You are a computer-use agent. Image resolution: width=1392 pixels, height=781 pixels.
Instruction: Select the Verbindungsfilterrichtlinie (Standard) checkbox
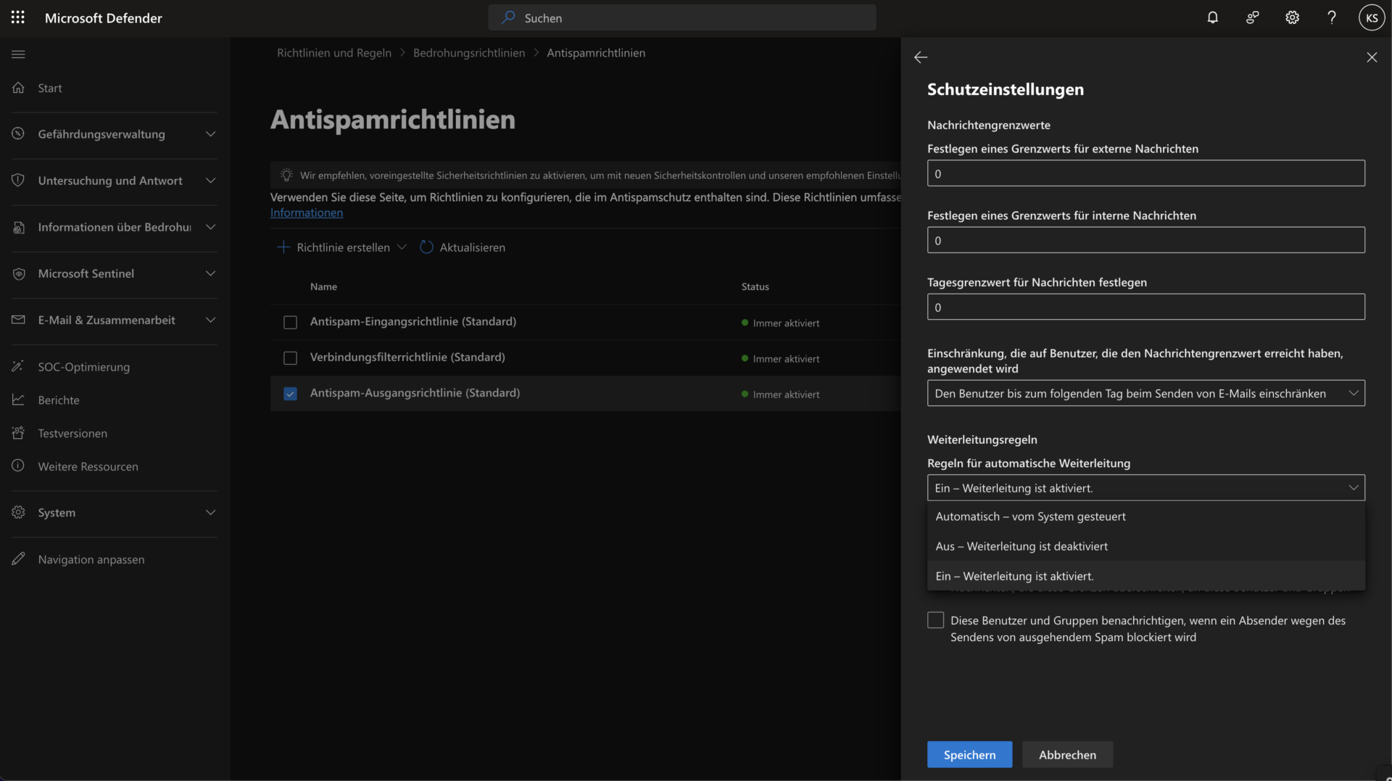290,358
